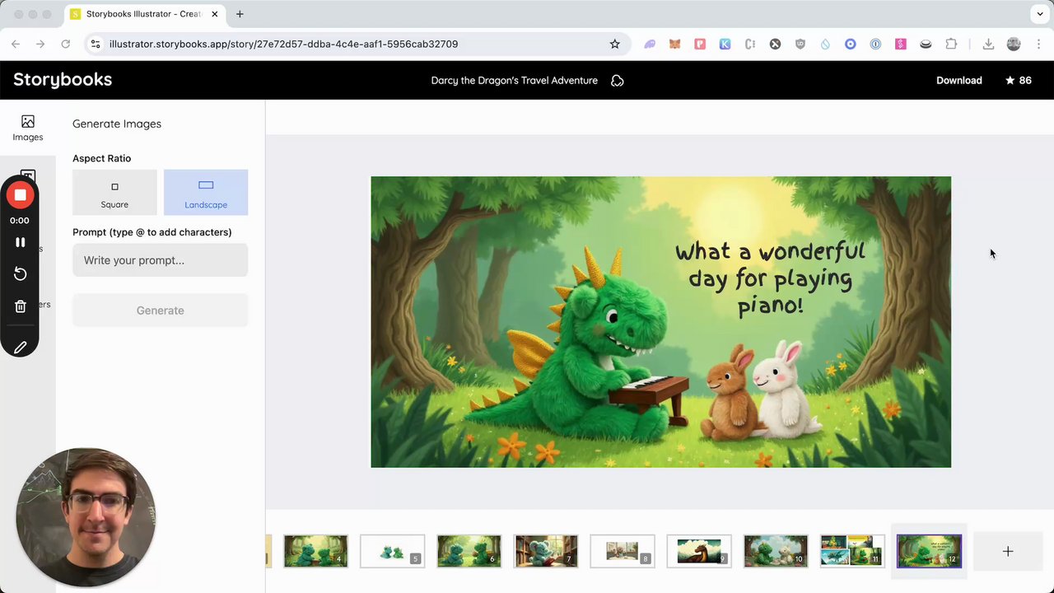Select page 11 collage thumbnail
Screen dimensions: 1054x593
(x=852, y=551)
